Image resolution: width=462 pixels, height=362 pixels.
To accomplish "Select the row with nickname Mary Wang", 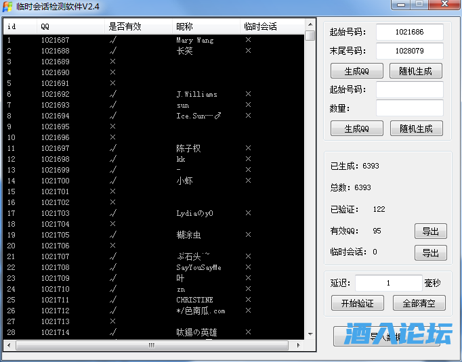I will click(x=194, y=40).
